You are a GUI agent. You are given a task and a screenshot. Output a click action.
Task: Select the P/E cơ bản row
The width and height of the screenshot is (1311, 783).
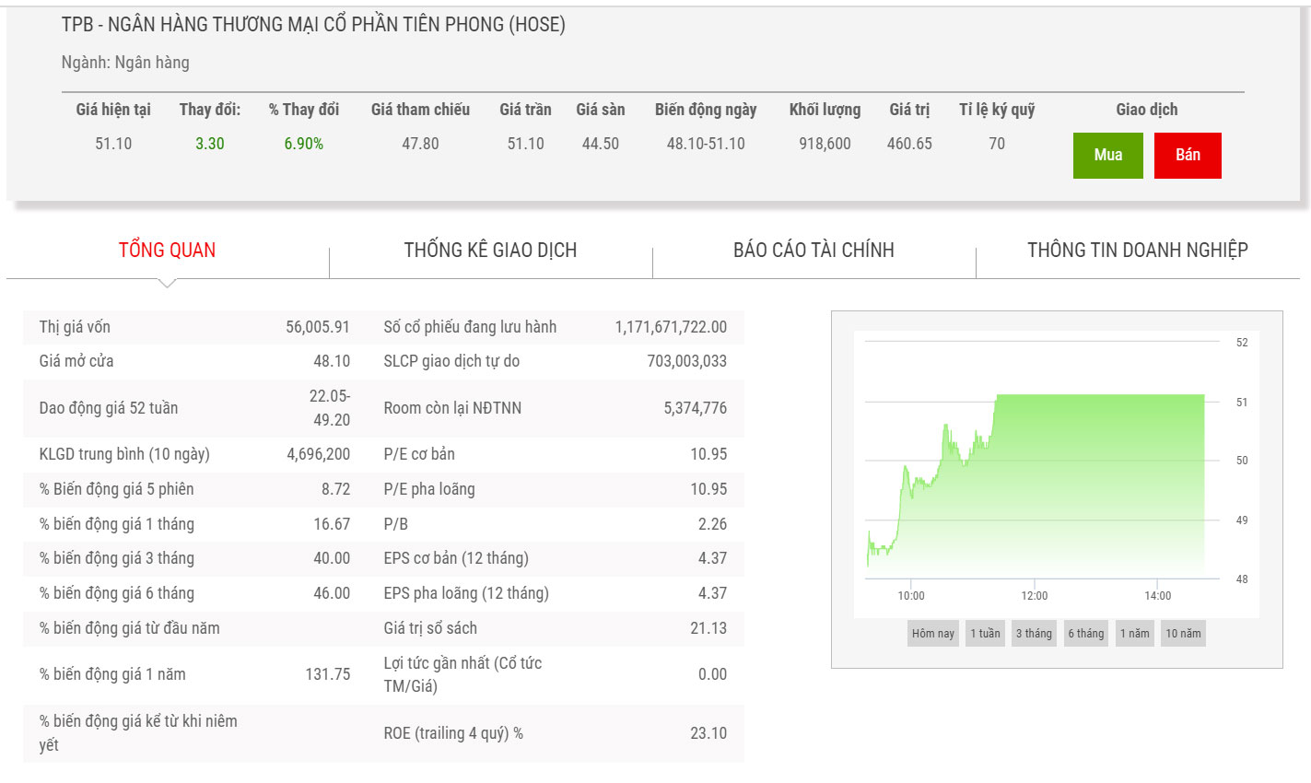(x=555, y=454)
